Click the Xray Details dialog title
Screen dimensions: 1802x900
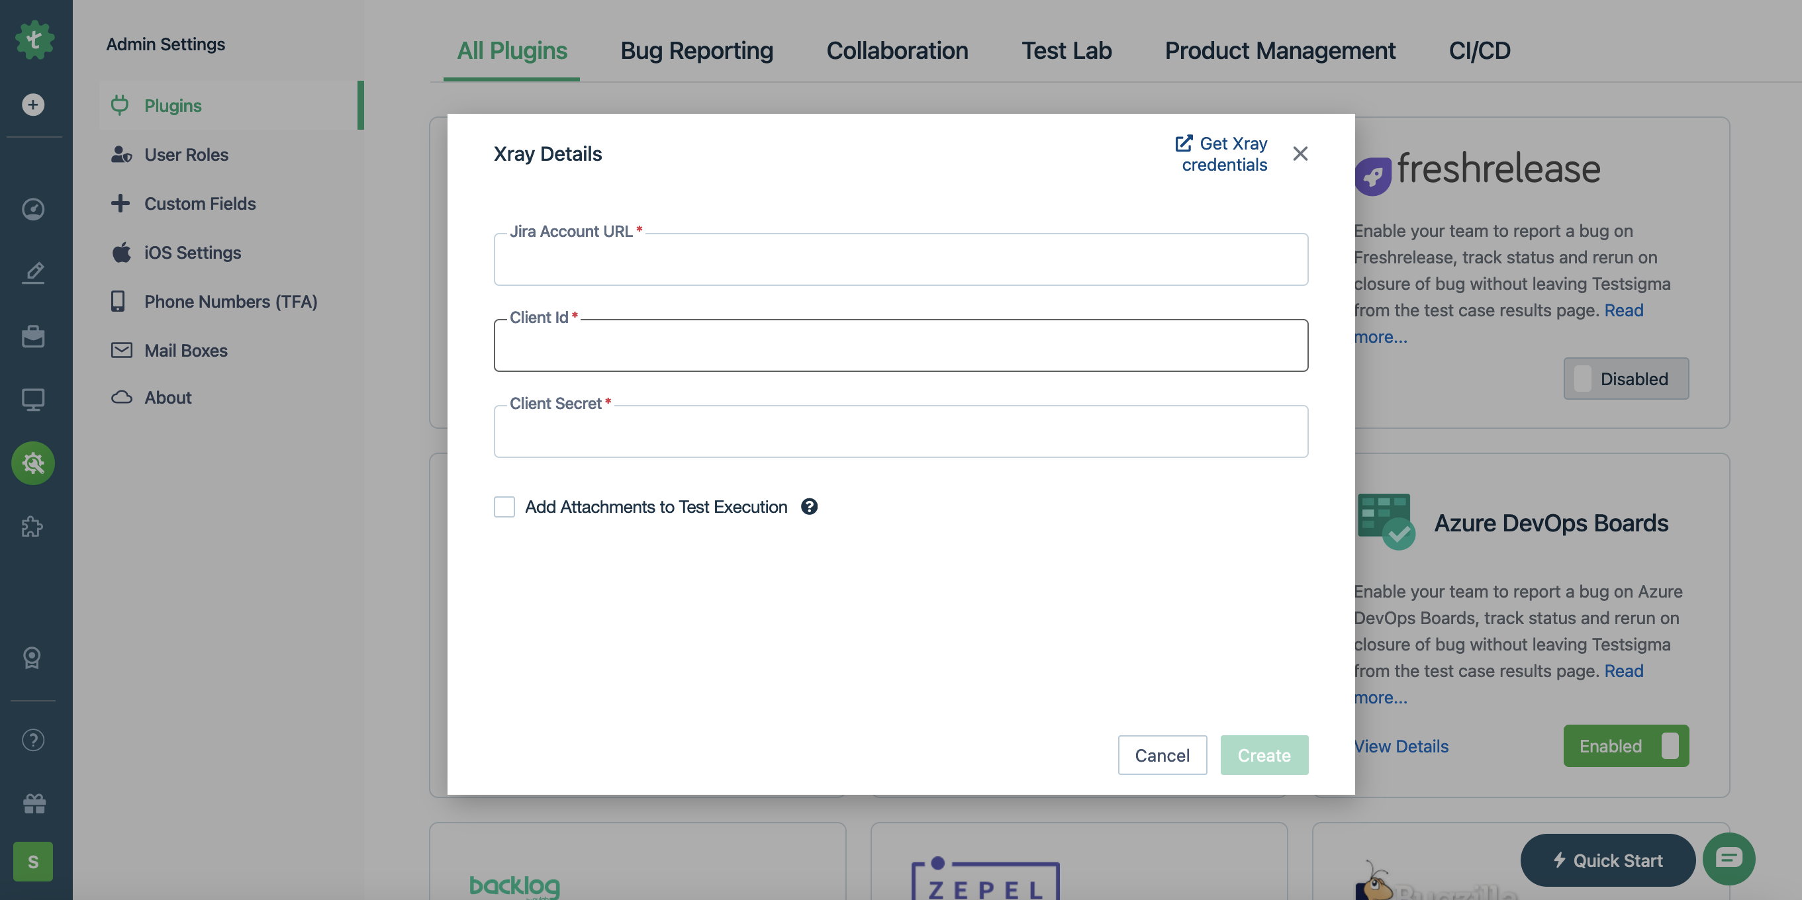[547, 154]
